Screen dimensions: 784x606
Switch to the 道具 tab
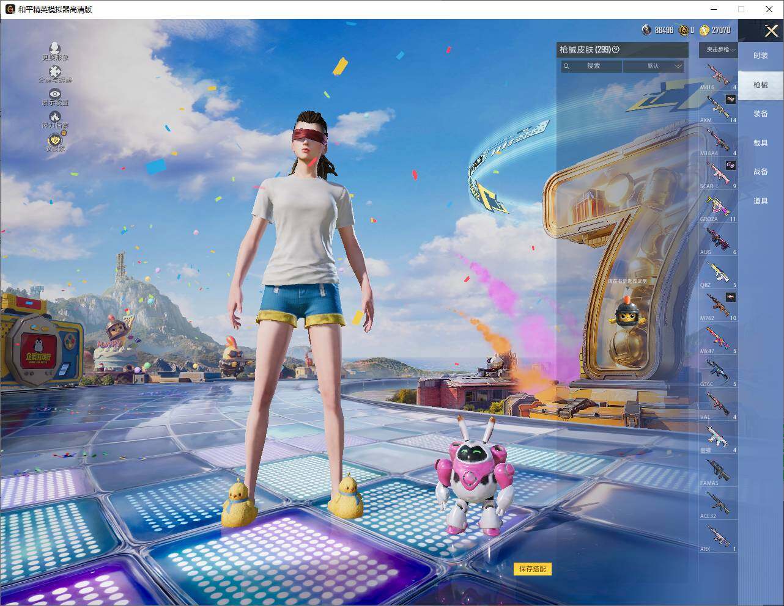tap(761, 201)
